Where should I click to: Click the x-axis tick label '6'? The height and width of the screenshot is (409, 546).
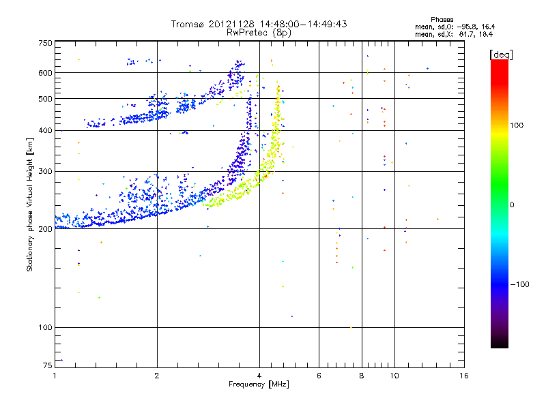tap(319, 376)
